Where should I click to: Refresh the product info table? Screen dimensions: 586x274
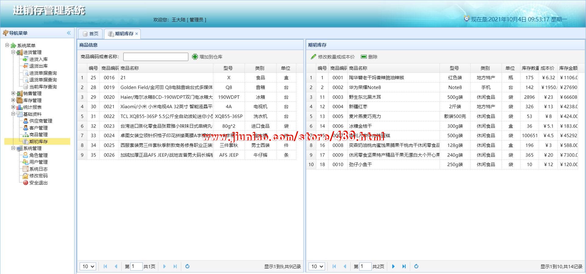coord(187,266)
